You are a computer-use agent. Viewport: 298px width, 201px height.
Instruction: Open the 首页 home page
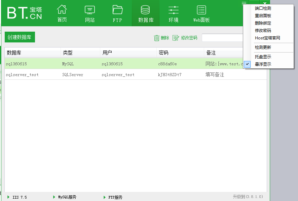tap(62, 13)
